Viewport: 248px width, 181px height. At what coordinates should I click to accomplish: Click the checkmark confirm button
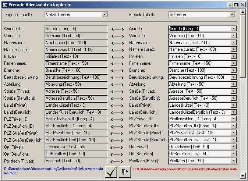pyautogui.click(x=111, y=172)
